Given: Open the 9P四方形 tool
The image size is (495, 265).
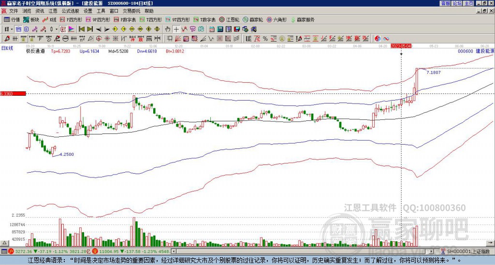Looking at the screenshot, I should coord(98,19).
